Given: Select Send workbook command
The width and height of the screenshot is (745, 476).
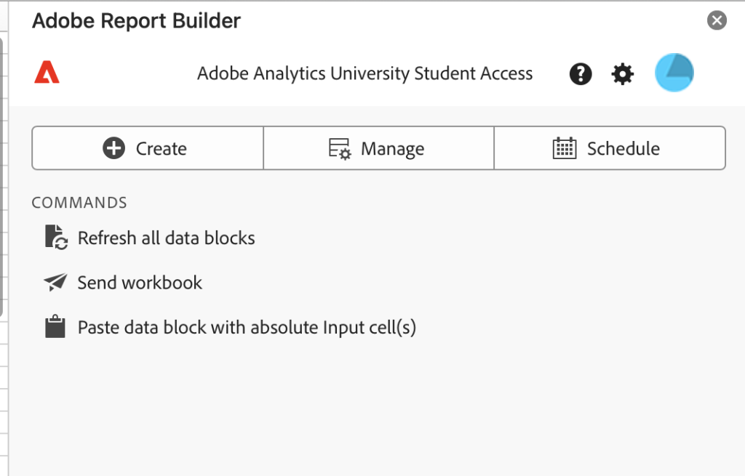Looking at the screenshot, I should coord(138,283).
